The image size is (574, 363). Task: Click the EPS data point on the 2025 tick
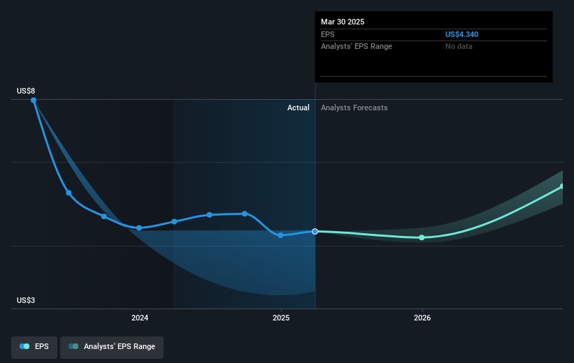tap(280, 235)
